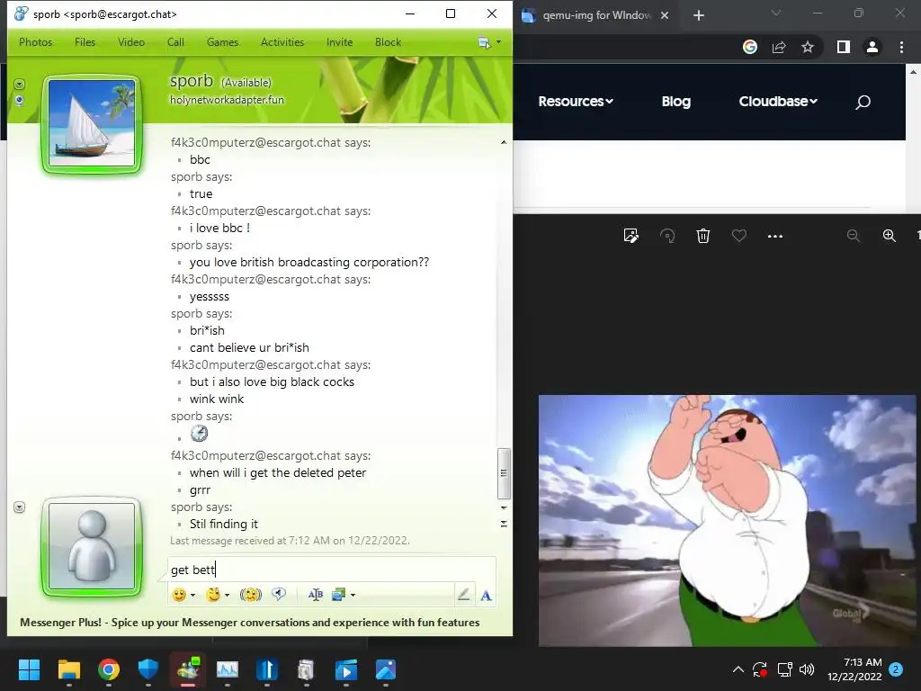This screenshot has width=921, height=691.
Task: Click Invite in the chat toolbar
Action: coord(339,42)
